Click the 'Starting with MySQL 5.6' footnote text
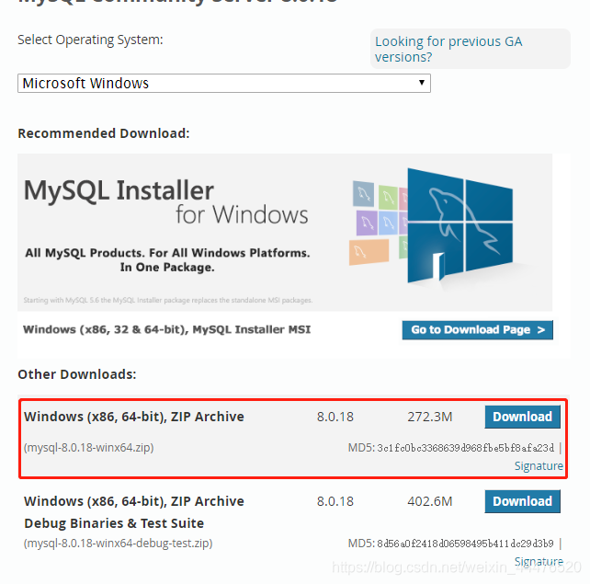590x584 pixels. [168, 300]
